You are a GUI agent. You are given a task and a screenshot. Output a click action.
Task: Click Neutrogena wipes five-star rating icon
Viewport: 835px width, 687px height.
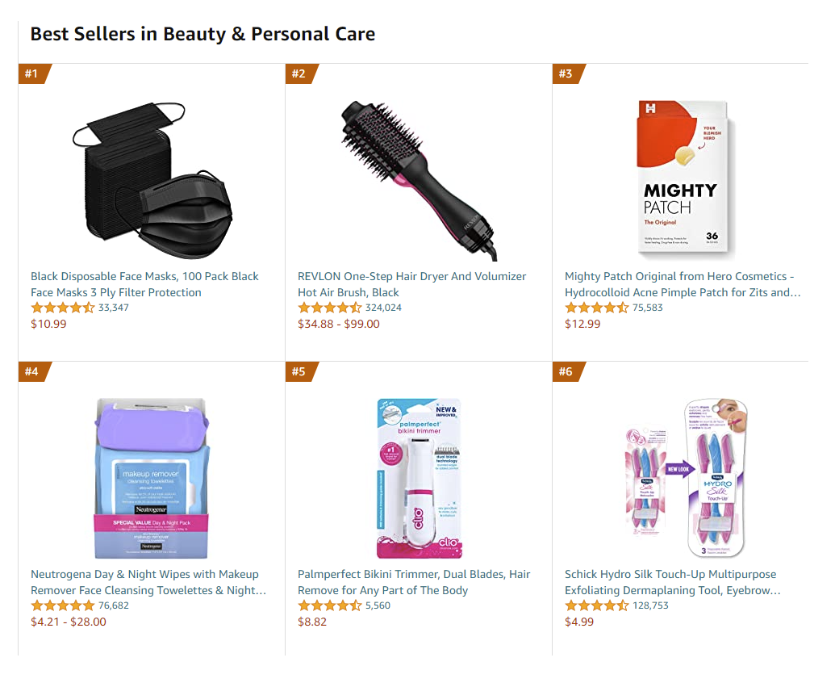pyautogui.click(x=63, y=605)
